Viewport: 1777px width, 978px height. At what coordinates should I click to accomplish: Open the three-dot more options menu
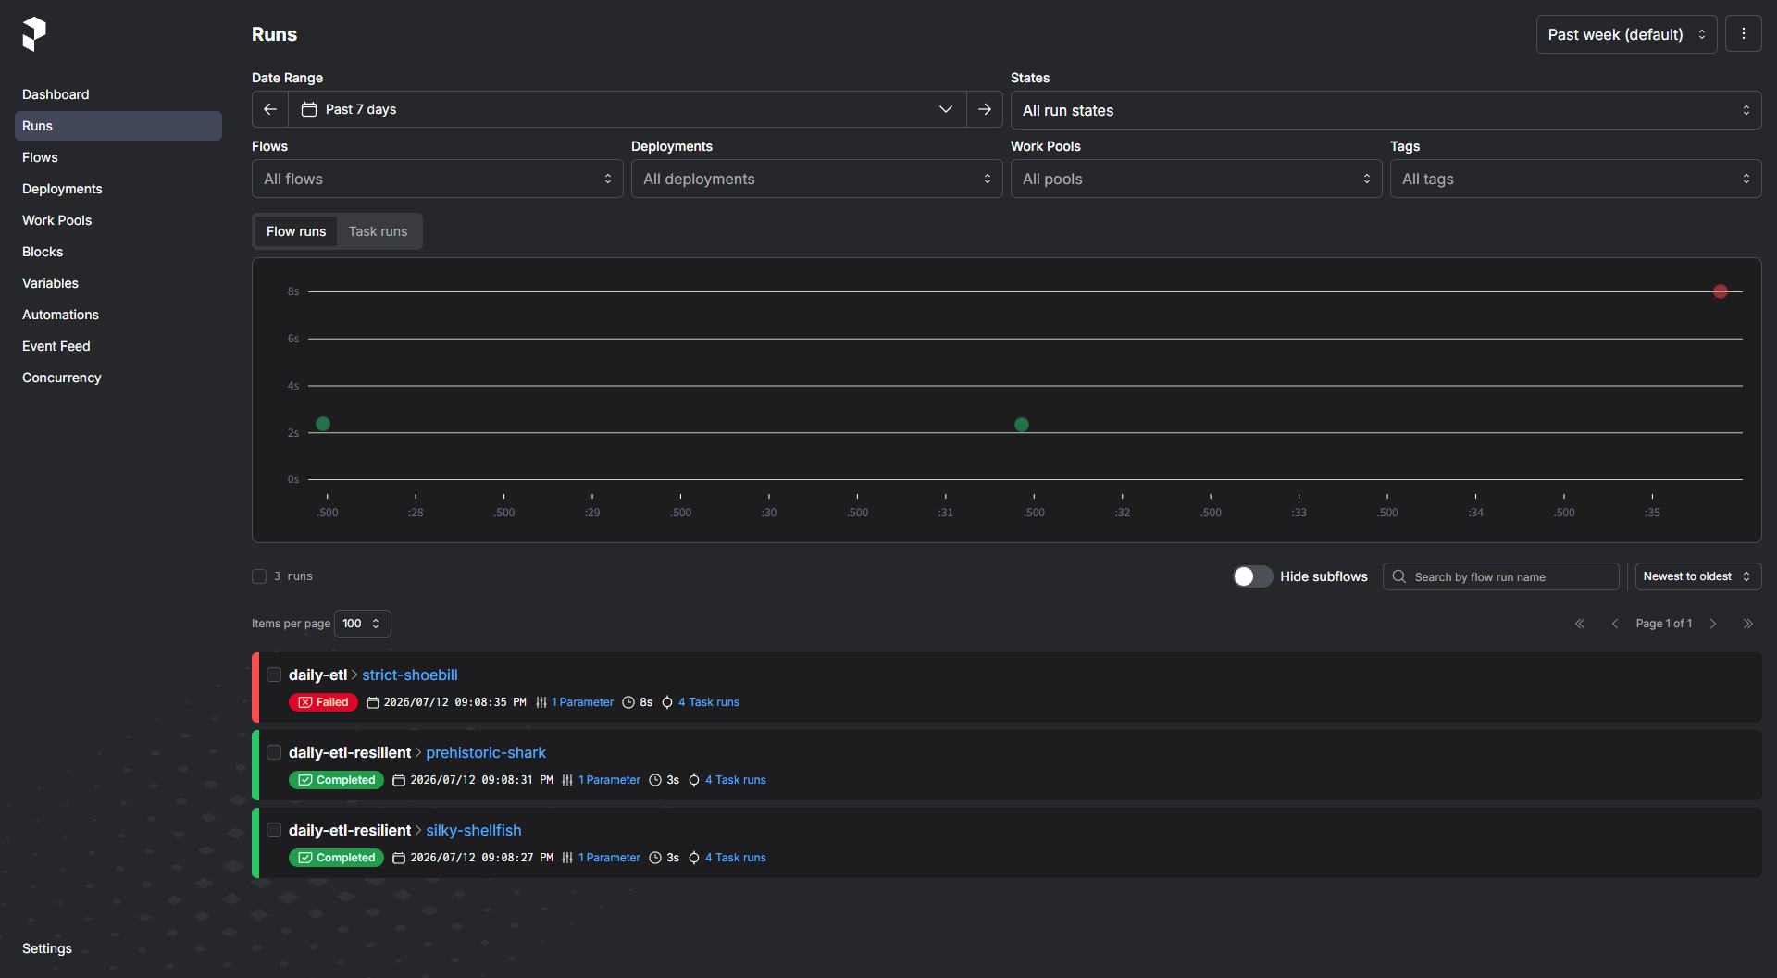(1744, 34)
